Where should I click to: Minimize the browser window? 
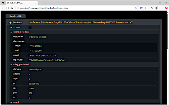tap(154, 3)
